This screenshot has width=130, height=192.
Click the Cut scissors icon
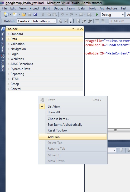pos(43,15)
